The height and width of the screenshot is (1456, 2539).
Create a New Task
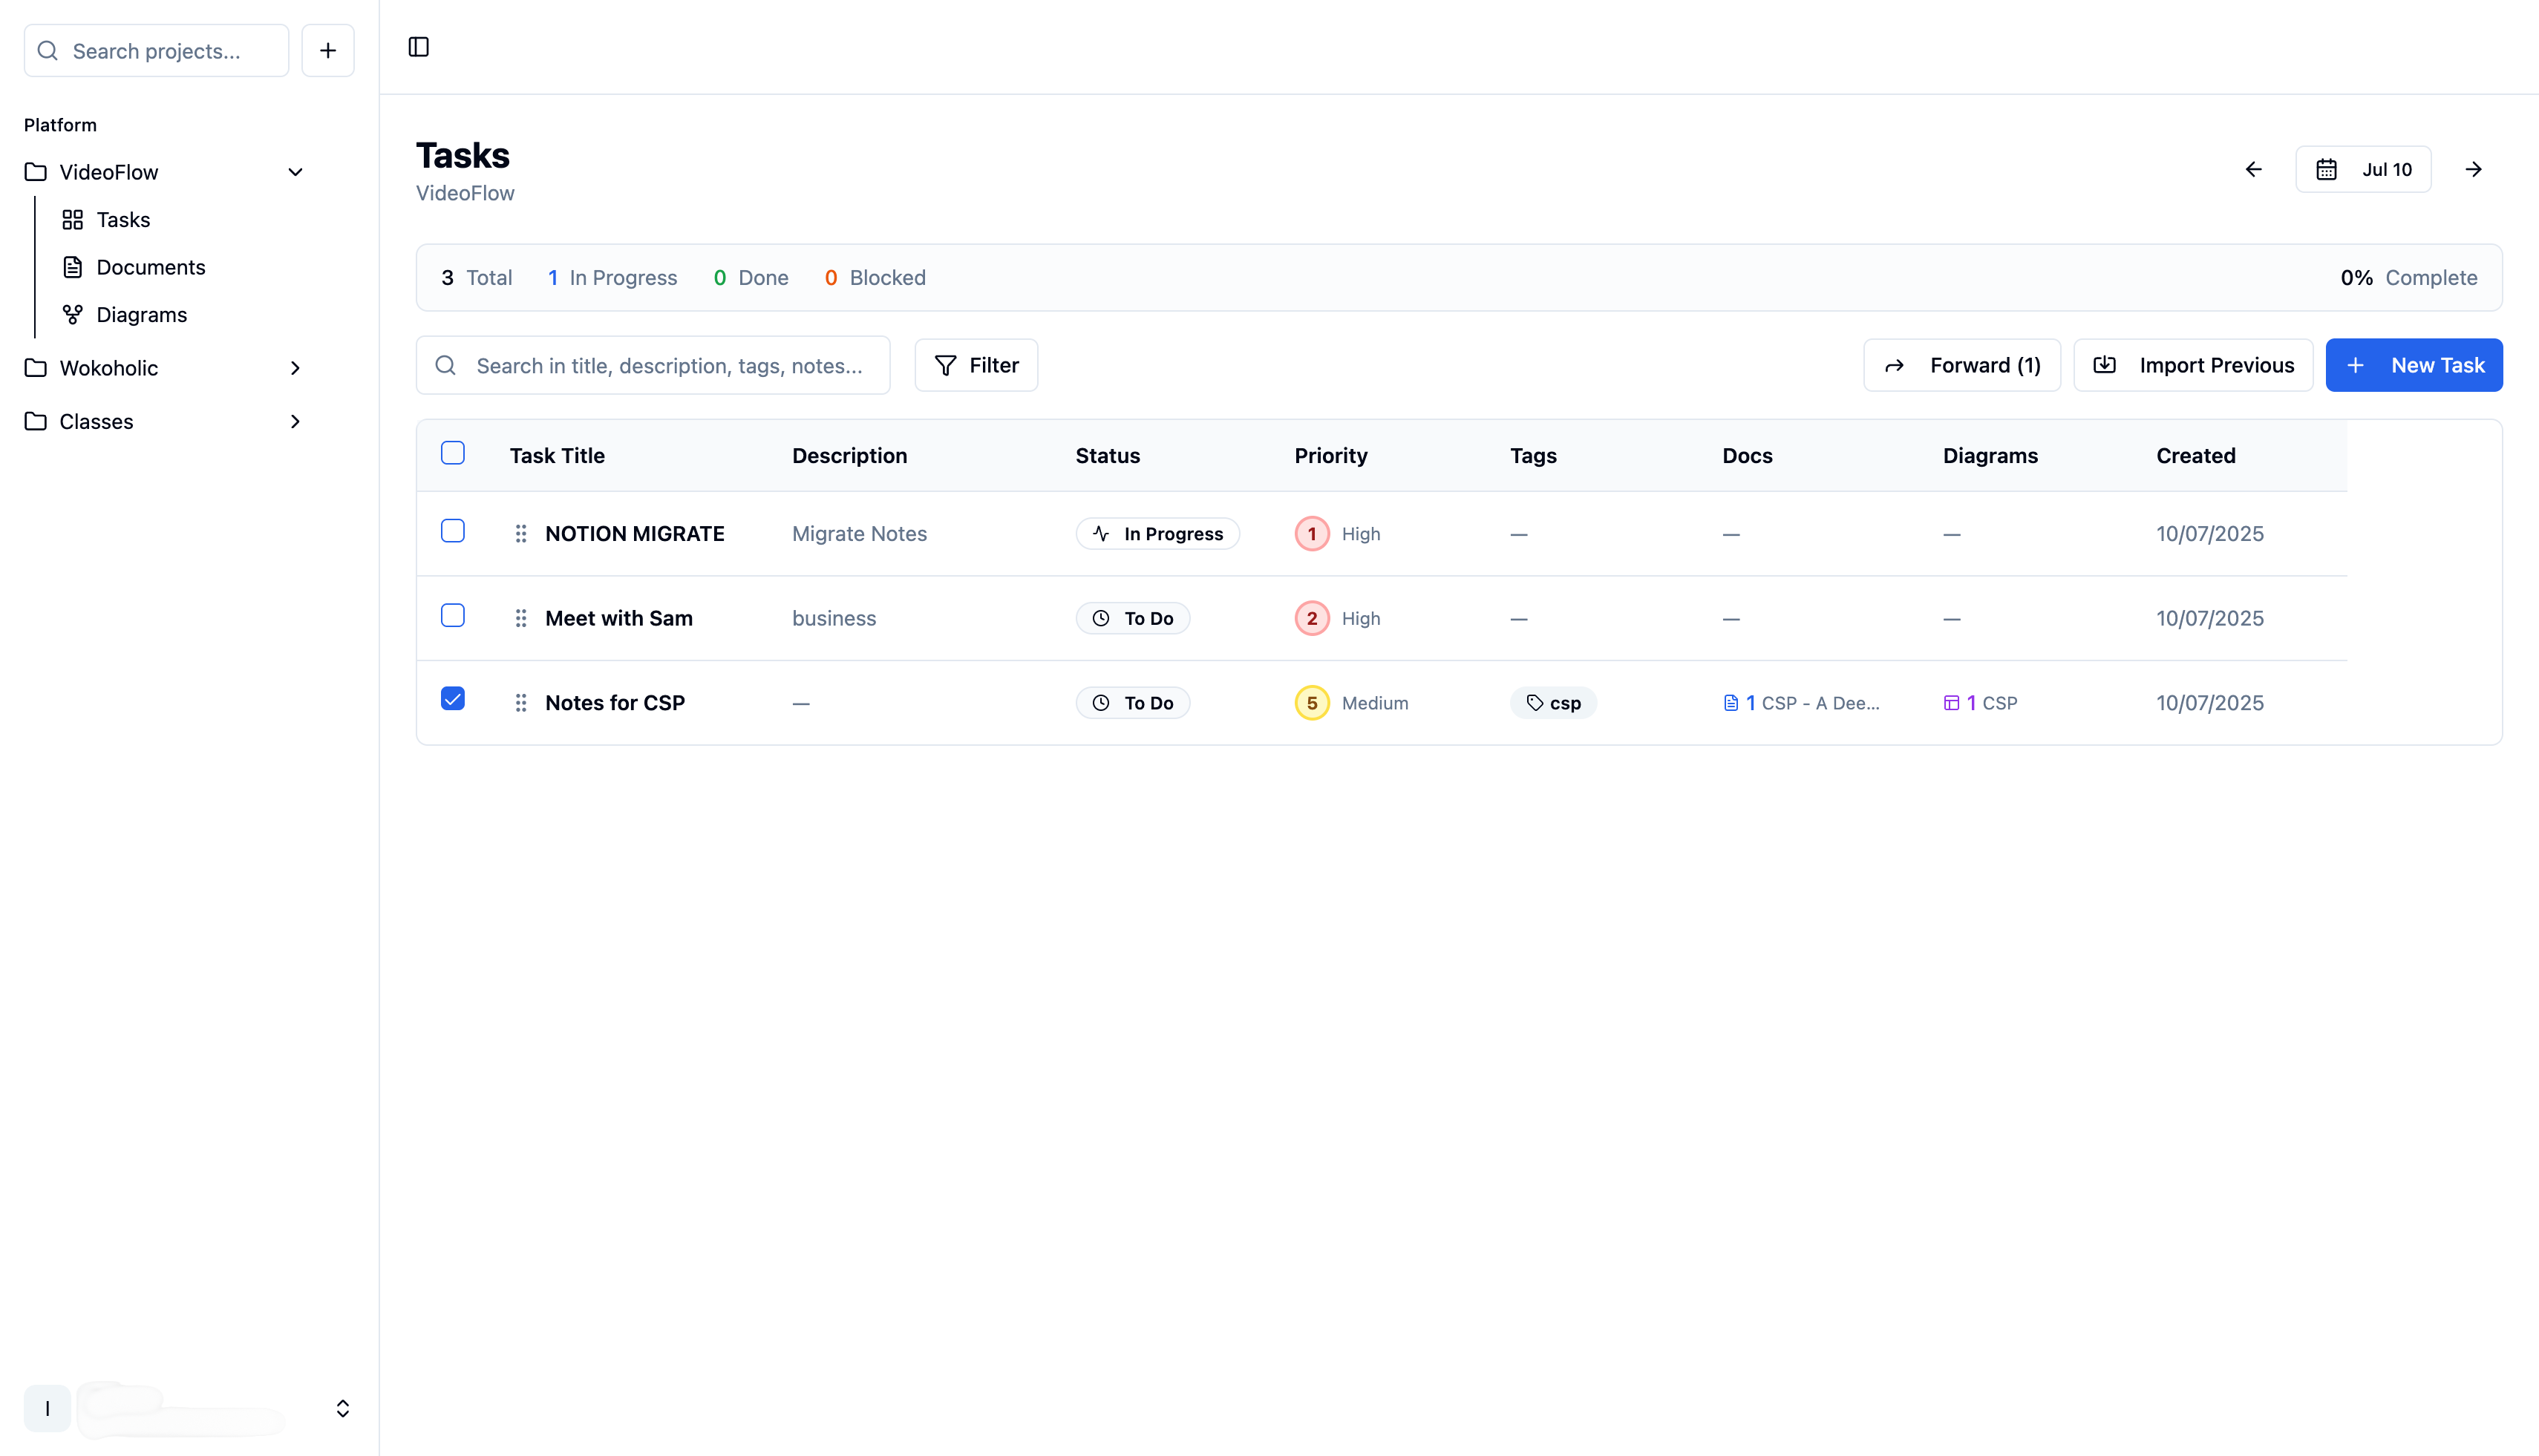pyautogui.click(x=2414, y=365)
